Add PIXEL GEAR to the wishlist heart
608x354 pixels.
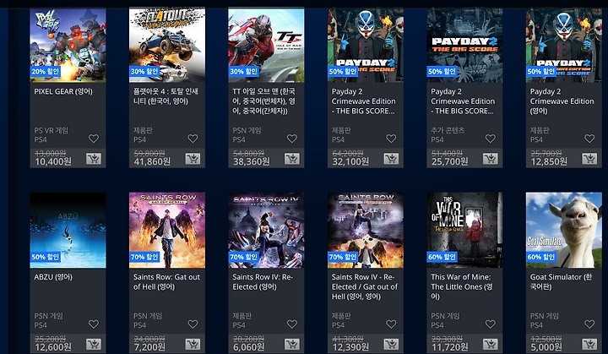coord(94,139)
